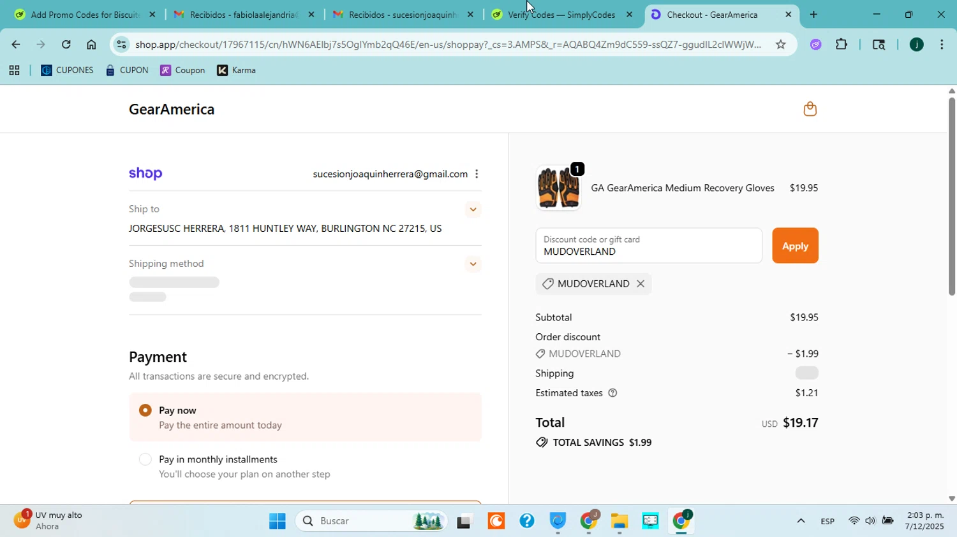Image resolution: width=957 pixels, height=537 pixels.
Task: Click the page vertical scrollbar
Action: coord(951,196)
